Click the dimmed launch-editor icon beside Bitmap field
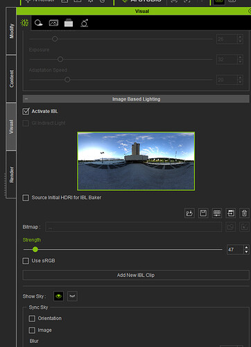251x347 pixels. (x=244, y=227)
